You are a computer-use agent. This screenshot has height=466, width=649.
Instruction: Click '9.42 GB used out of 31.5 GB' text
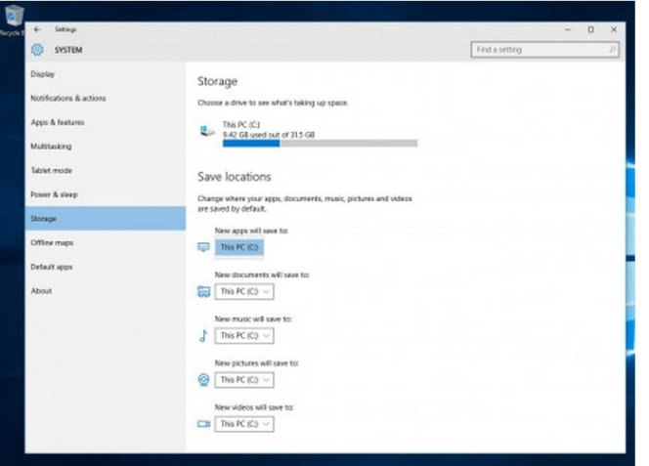pyautogui.click(x=269, y=135)
